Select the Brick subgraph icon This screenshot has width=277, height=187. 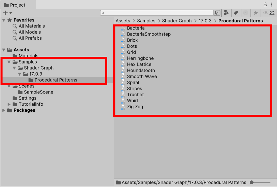[x=123, y=40]
